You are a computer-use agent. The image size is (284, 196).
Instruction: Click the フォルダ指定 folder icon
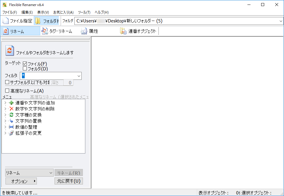(x=38, y=21)
